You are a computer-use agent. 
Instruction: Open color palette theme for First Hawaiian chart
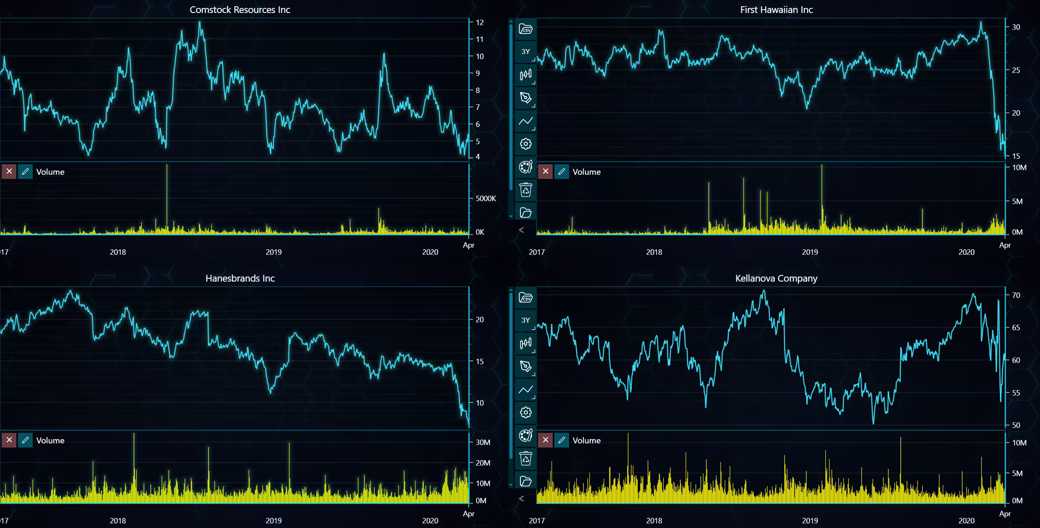pos(525,167)
